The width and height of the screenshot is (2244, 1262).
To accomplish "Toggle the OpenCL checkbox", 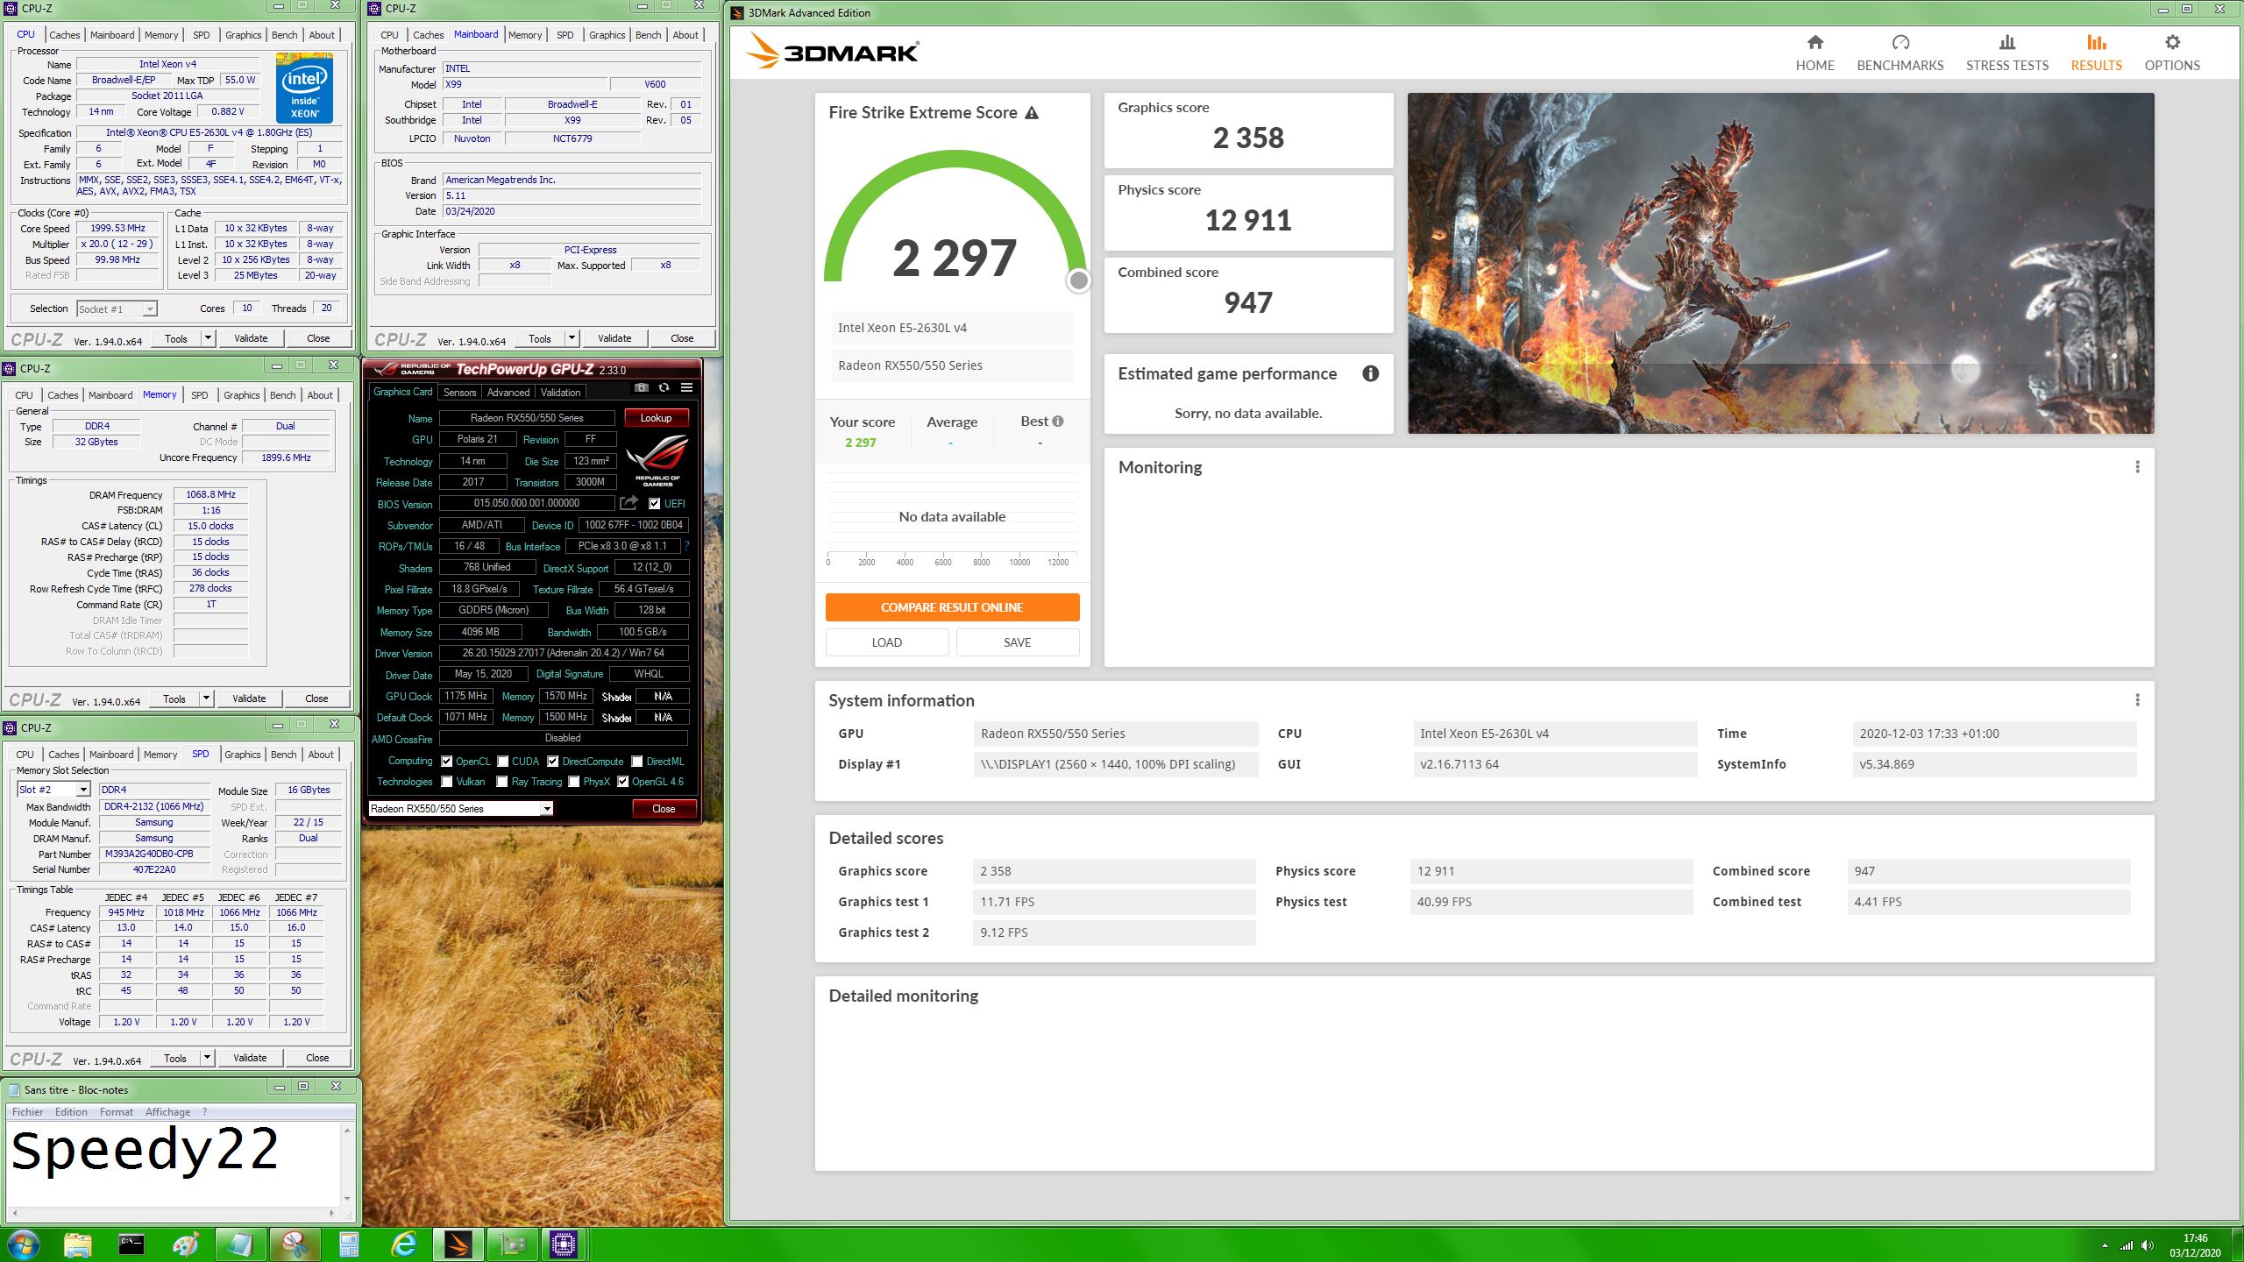I will click(447, 762).
